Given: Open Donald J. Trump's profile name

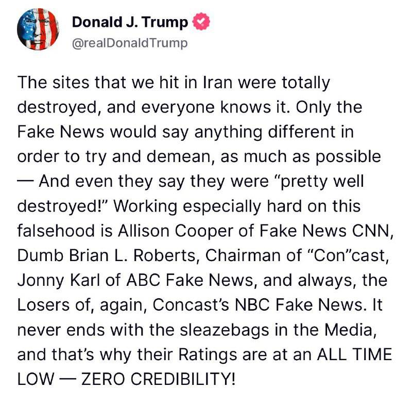Looking at the screenshot, I should click(130, 22).
